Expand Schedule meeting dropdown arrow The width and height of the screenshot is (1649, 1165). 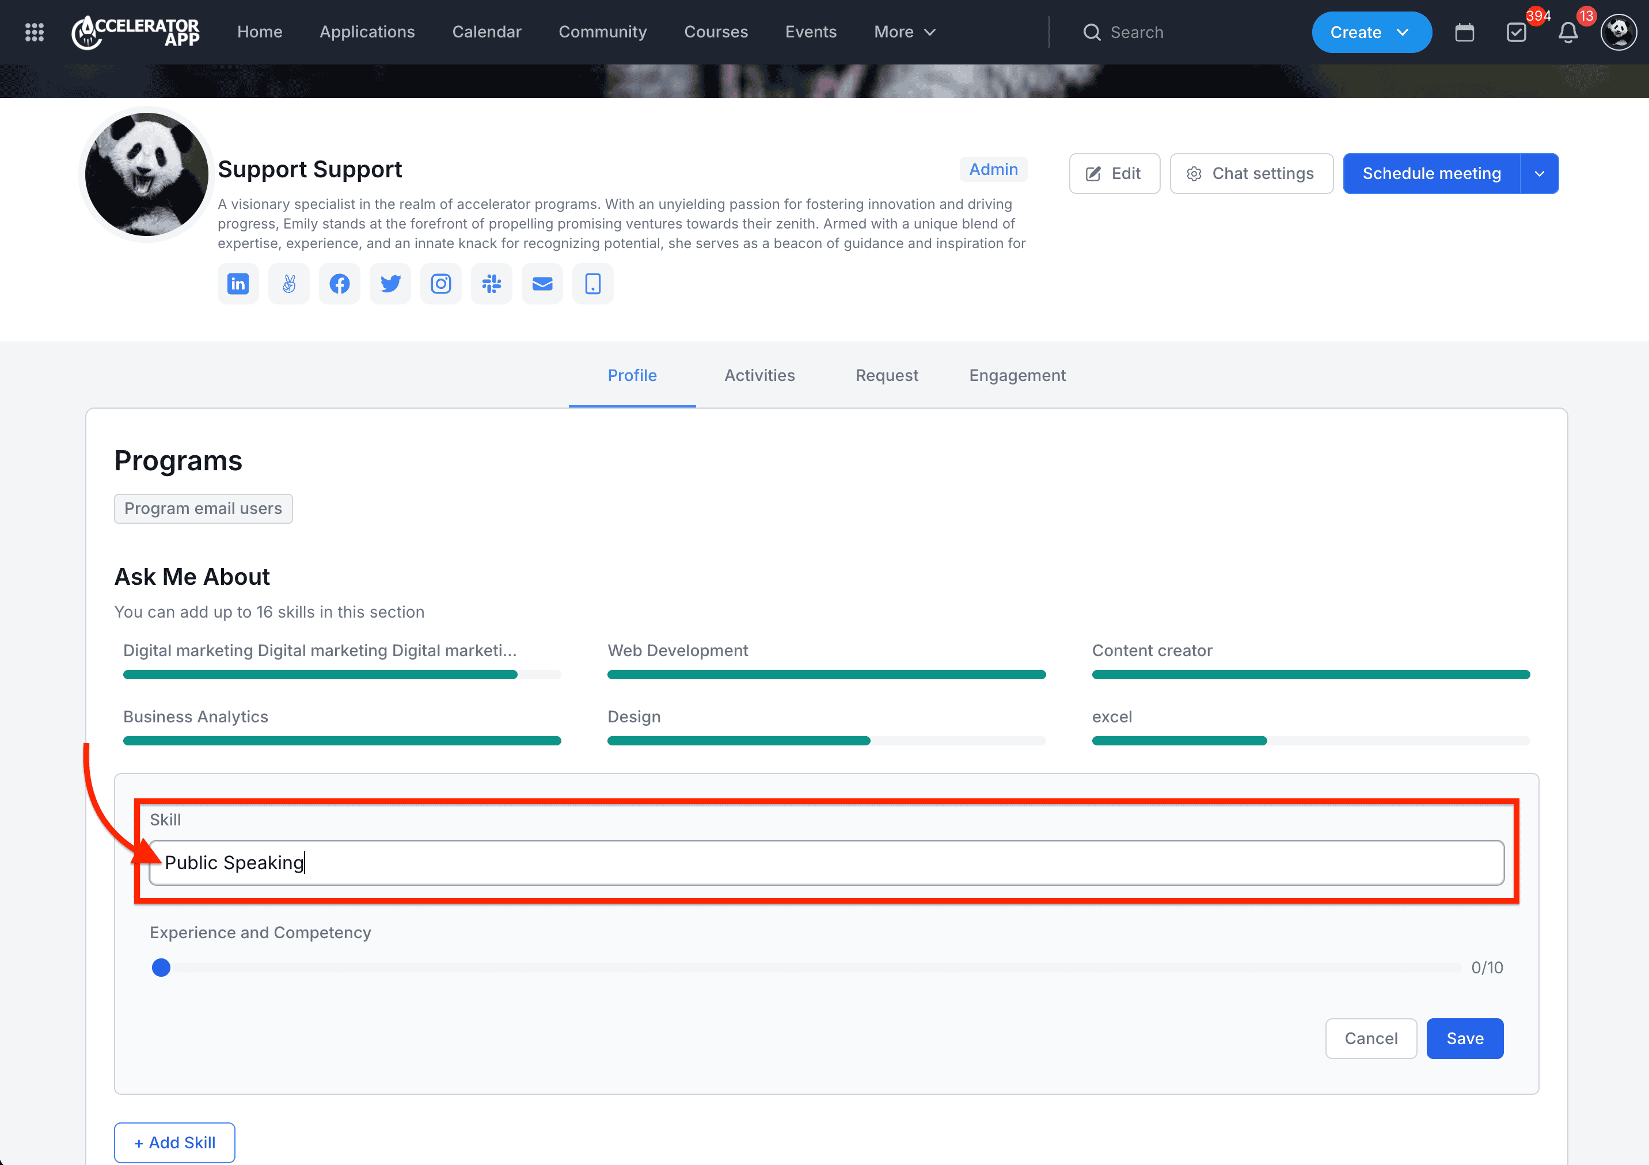[x=1539, y=174]
